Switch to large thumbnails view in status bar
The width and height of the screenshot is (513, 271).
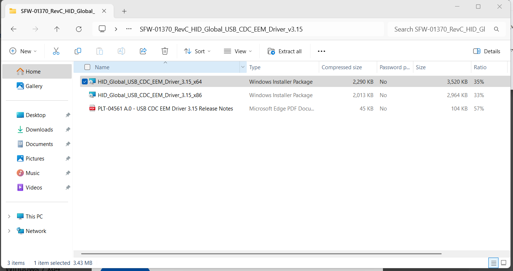pos(504,263)
